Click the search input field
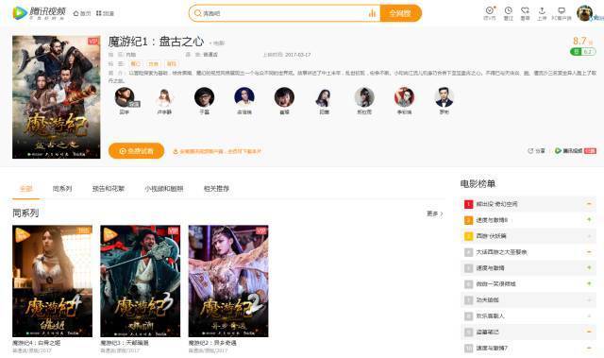The image size is (604, 358). click(283, 13)
